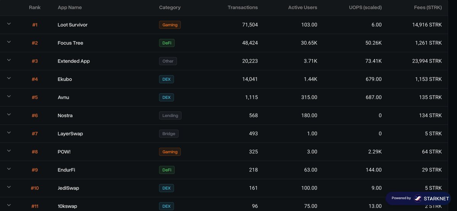The height and width of the screenshot is (211, 457).
Task: Click the Other tag on Extended App
Action: [x=168, y=61]
